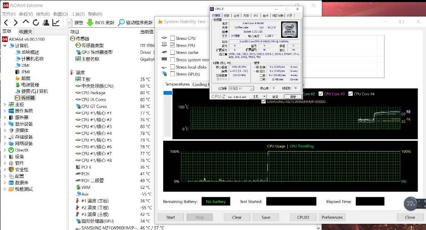Click the Save button
Viewport: 426px width, 230px height.
[266, 217]
